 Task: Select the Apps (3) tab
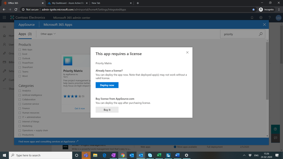pyautogui.click(x=25, y=34)
